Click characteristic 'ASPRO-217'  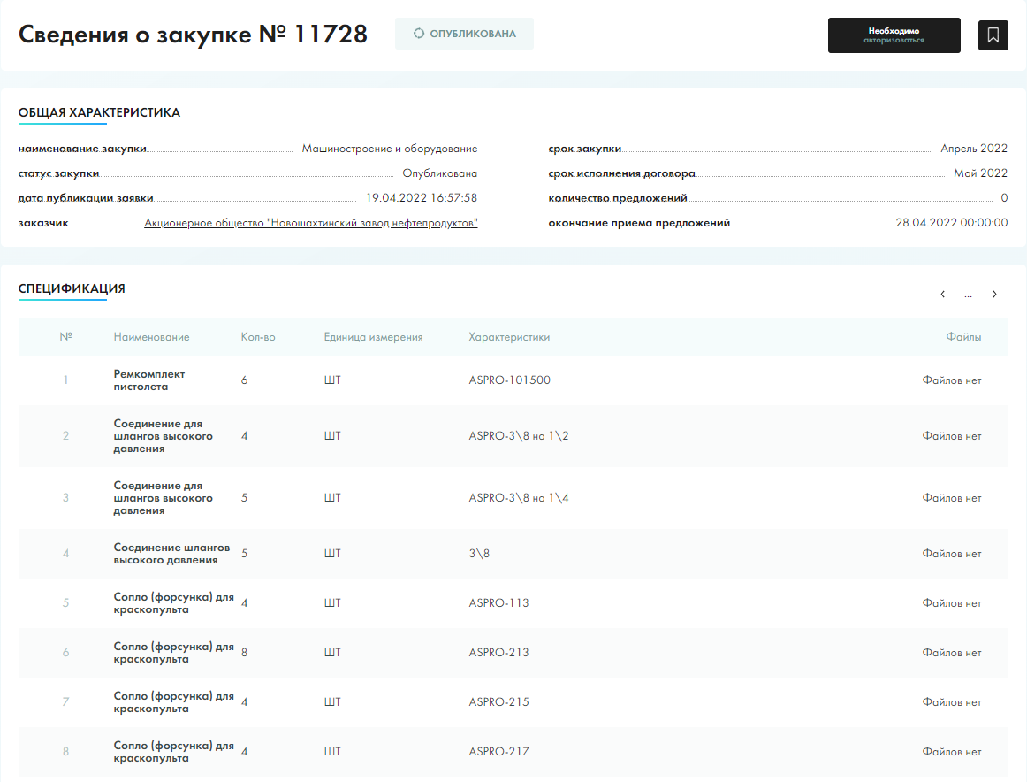(x=498, y=752)
